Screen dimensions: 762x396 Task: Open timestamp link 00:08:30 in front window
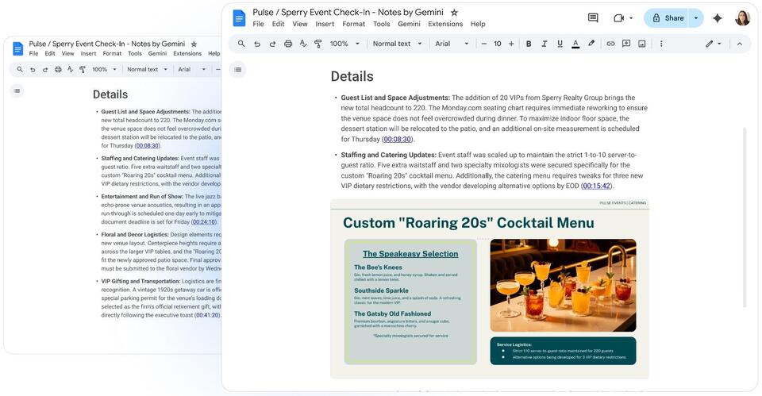point(397,140)
